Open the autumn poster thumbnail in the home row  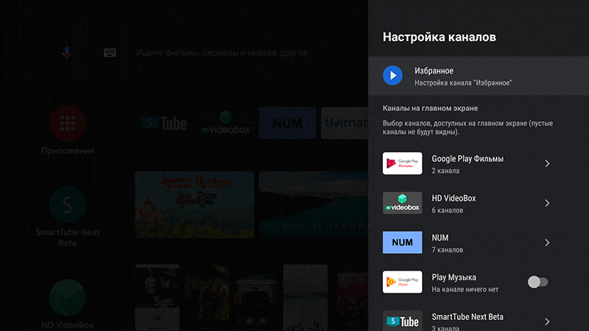click(x=194, y=204)
